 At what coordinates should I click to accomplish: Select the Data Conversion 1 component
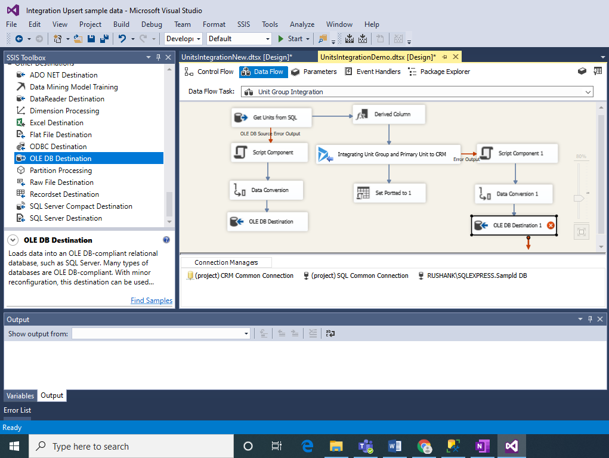click(514, 194)
